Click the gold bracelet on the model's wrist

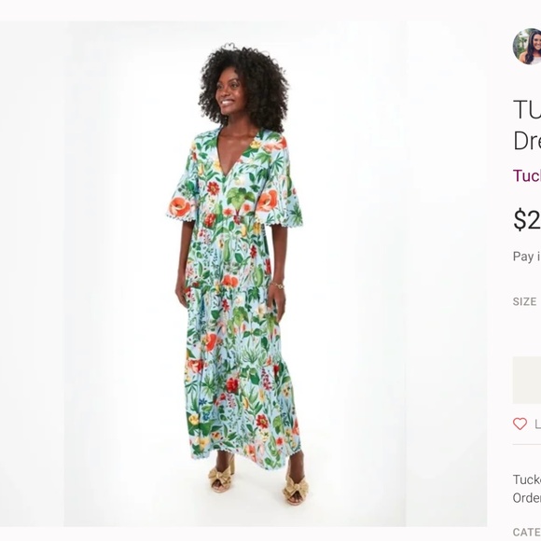277,285
